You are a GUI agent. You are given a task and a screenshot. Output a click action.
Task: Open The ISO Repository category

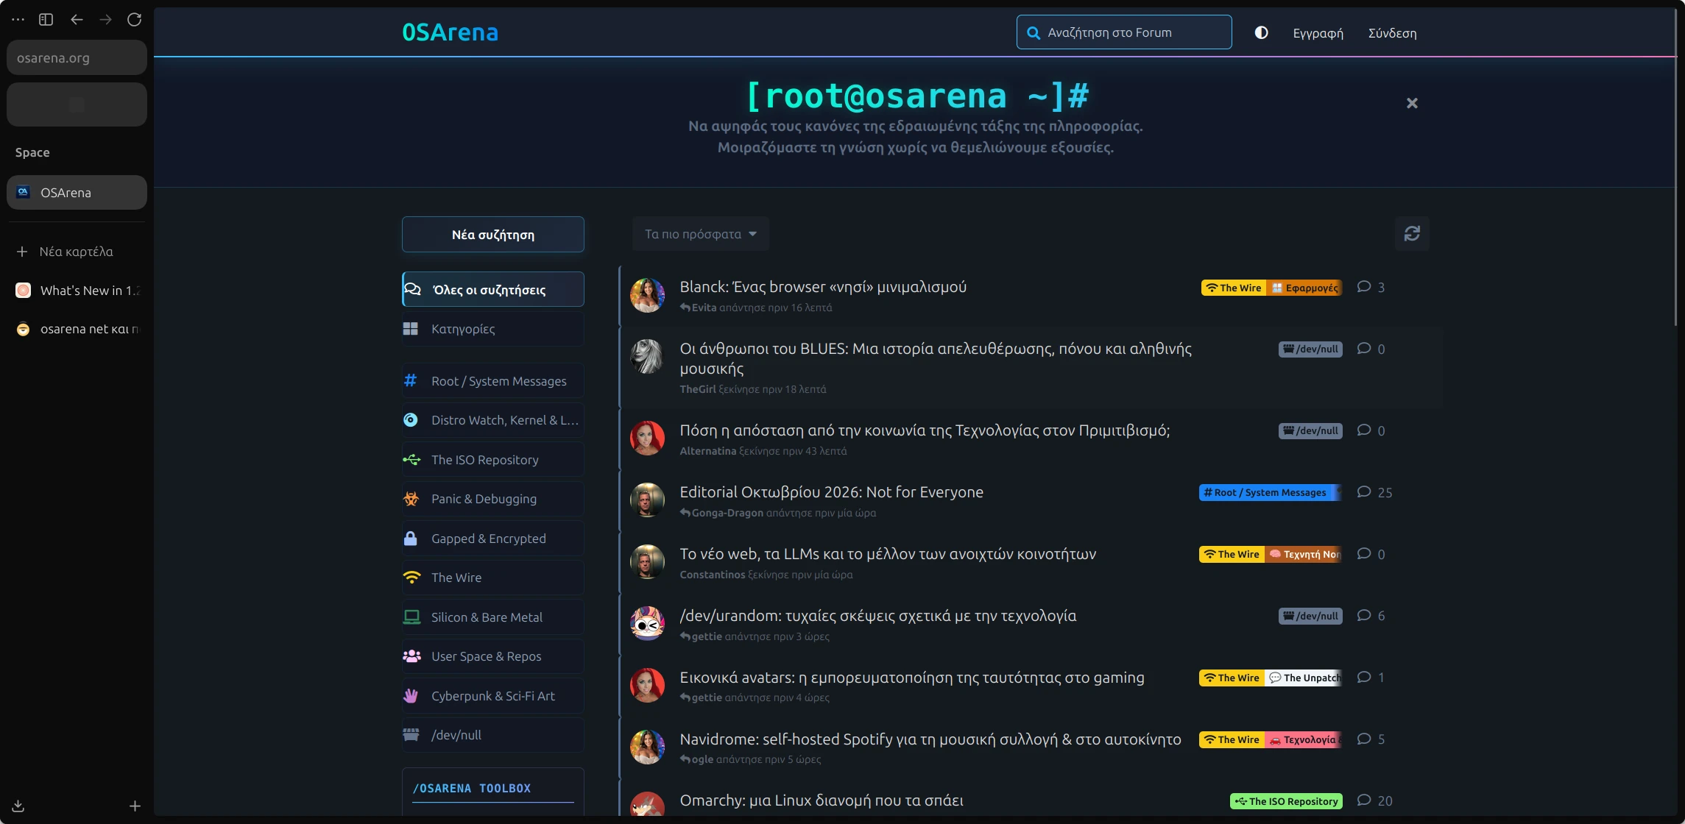493,459
